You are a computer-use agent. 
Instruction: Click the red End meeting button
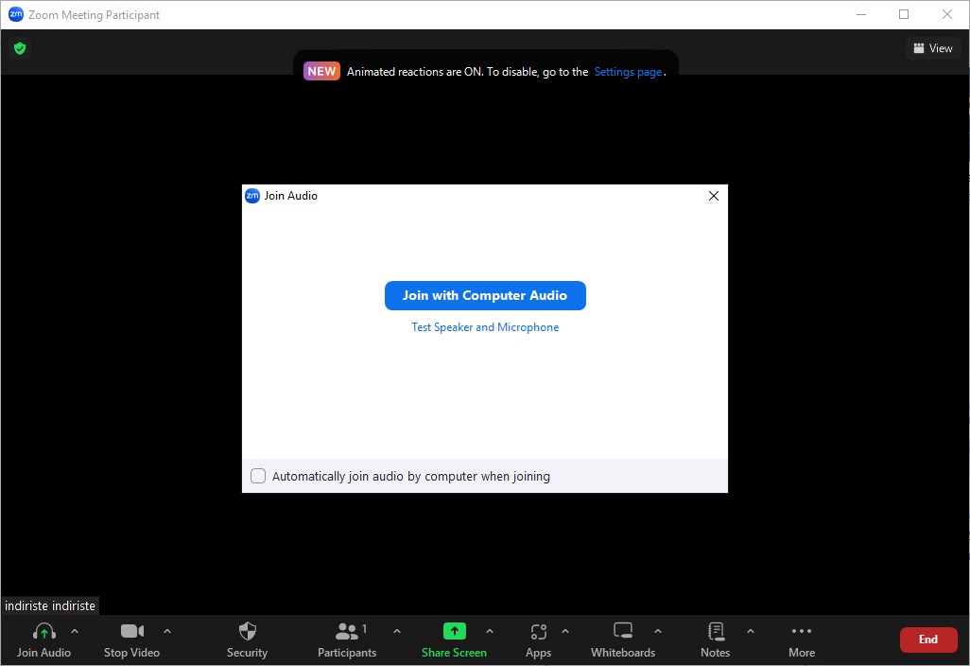point(928,640)
